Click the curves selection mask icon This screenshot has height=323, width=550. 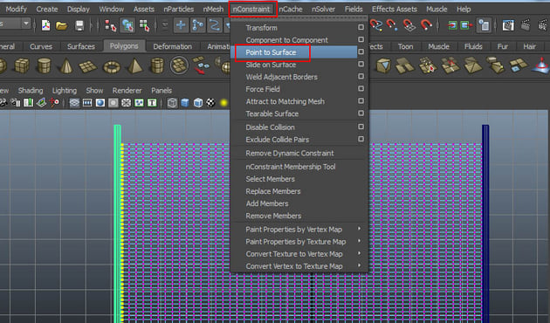[215, 25]
